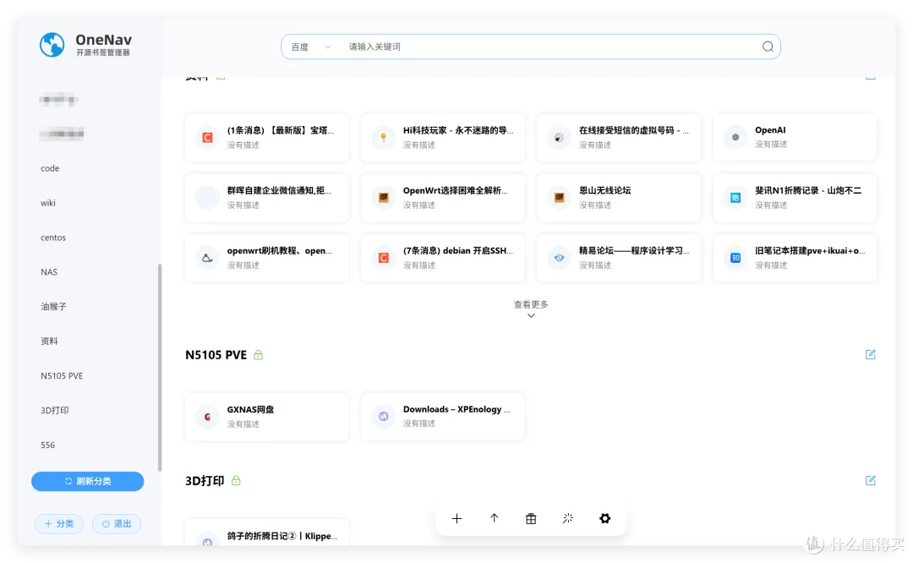Click the 刷新分类 button

click(x=87, y=481)
